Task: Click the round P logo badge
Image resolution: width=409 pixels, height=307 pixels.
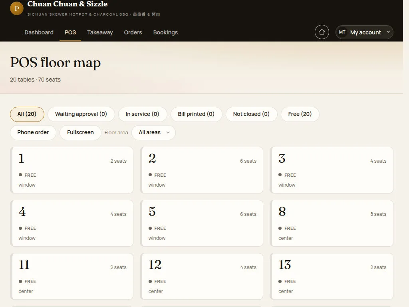Action: click(x=17, y=8)
